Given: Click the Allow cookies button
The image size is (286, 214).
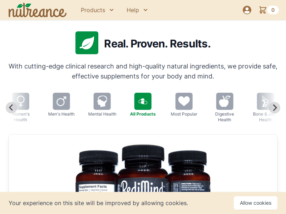Looking at the screenshot, I should pyautogui.click(x=256, y=203).
